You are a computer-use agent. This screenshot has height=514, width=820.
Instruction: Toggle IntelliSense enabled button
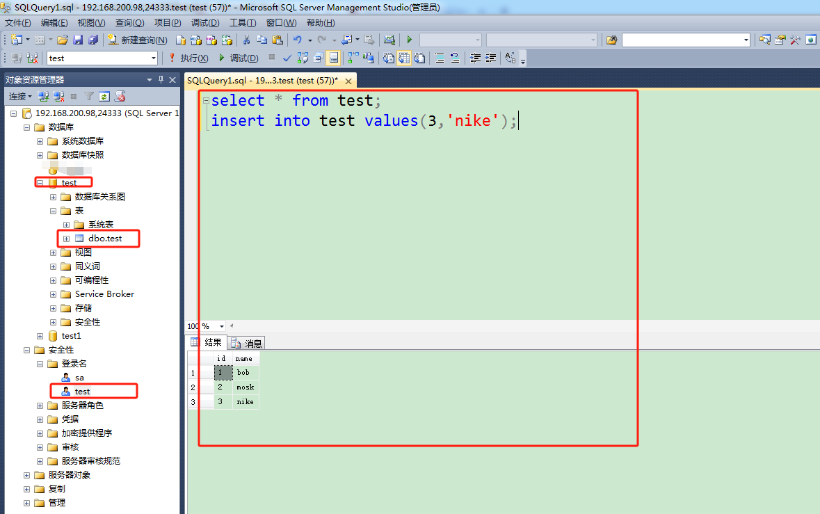pos(333,58)
